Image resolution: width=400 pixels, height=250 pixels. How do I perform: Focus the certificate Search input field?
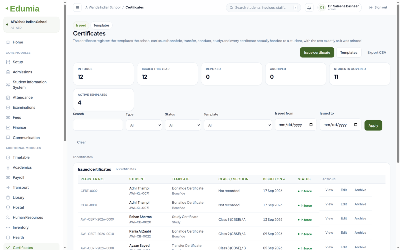[x=98, y=125]
